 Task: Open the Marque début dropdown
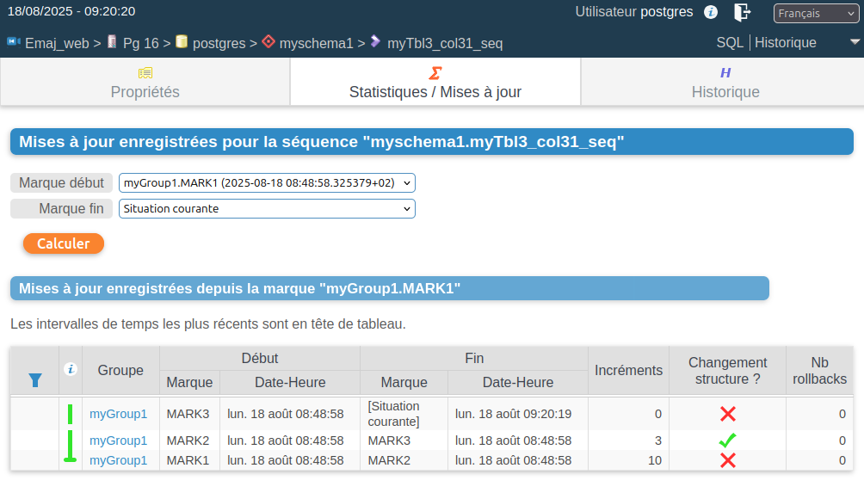(x=267, y=183)
